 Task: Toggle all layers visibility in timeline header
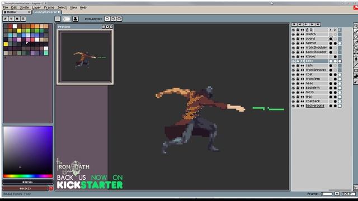293,30
